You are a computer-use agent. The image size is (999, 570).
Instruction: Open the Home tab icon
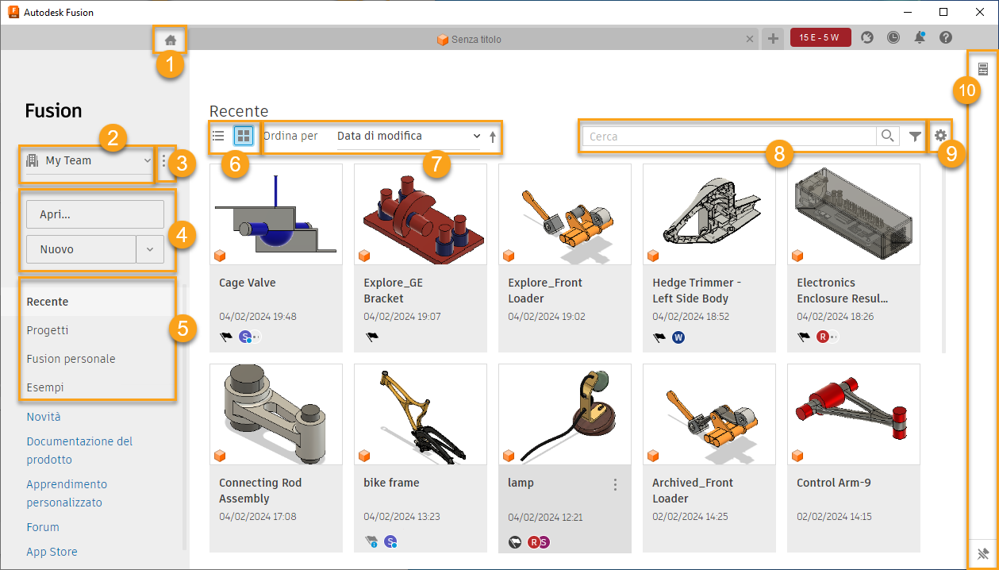coord(170,39)
